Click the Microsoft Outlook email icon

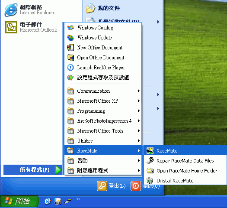tap(11, 27)
